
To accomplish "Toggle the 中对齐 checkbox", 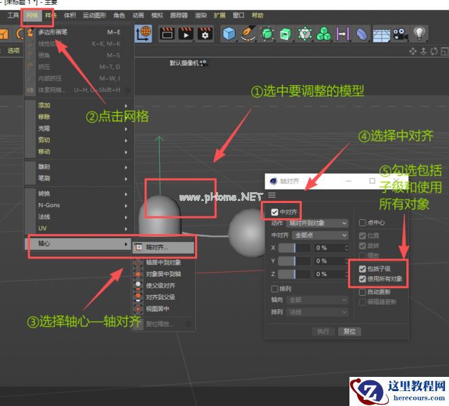I will pos(274,212).
